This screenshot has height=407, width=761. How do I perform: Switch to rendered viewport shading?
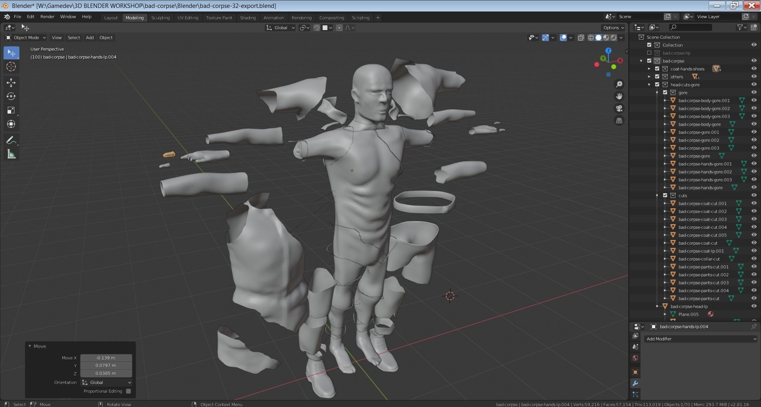pos(614,38)
